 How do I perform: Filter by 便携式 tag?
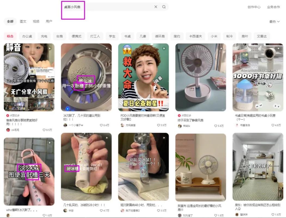(x=76, y=36)
